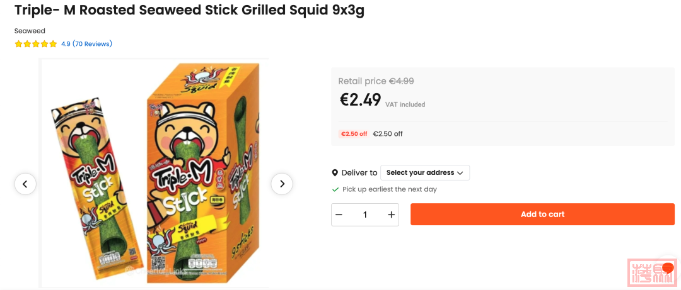Show the previous product image

point(25,184)
